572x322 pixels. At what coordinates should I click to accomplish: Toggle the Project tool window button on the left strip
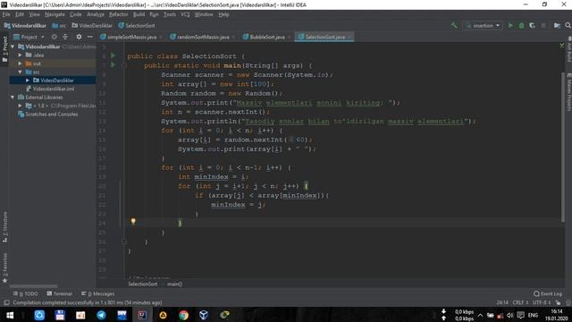point(4,49)
